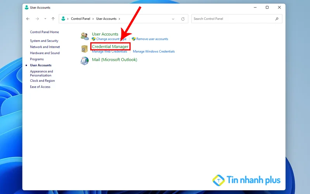Open System and Security category
This screenshot has height=194, width=310.
click(44, 41)
